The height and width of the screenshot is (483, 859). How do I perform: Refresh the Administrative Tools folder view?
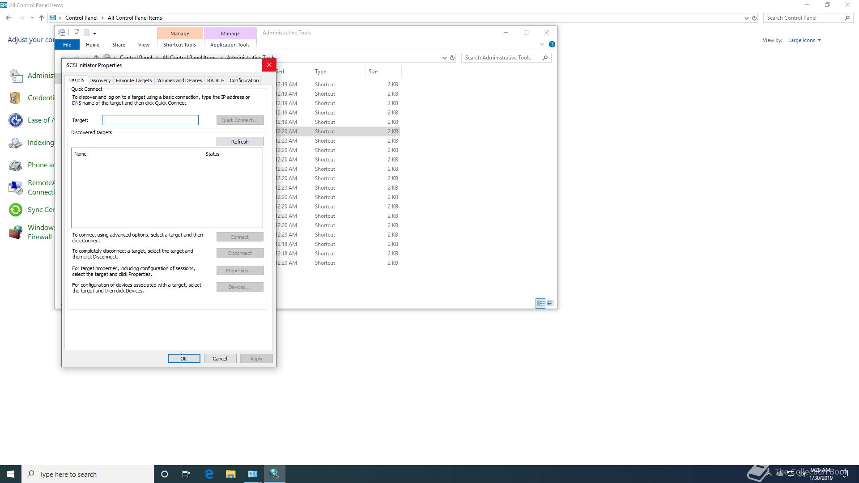point(452,58)
